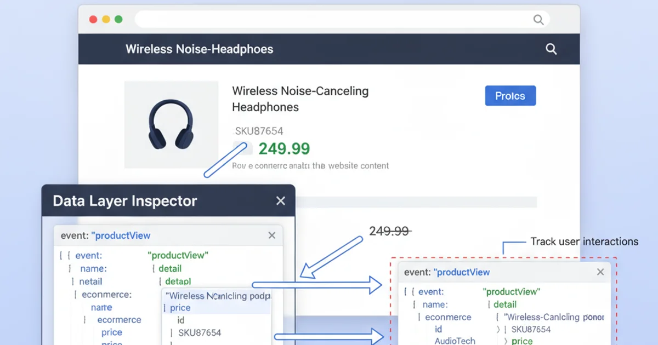This screenshot has height=345, width=658.
Task: Close the Data Layer Inspector panel
Action: point(280,200)
